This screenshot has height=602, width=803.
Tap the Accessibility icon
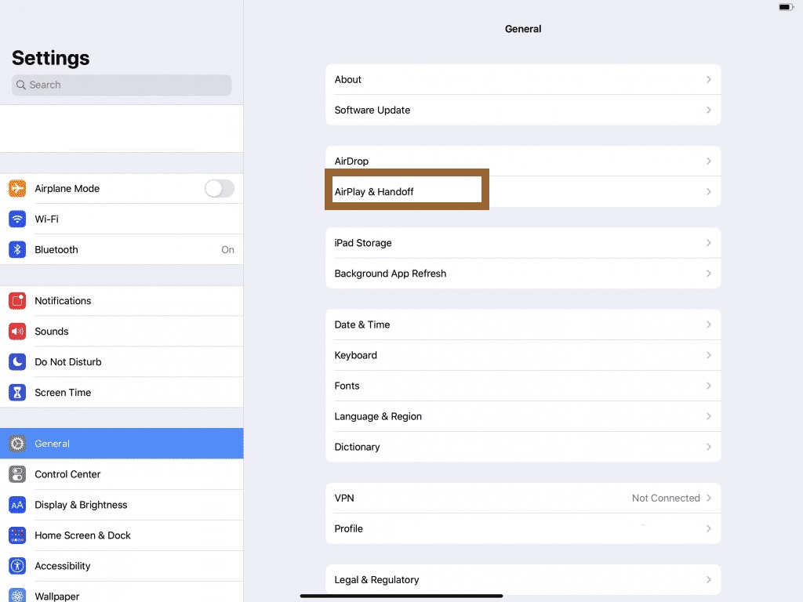[17, 566]
